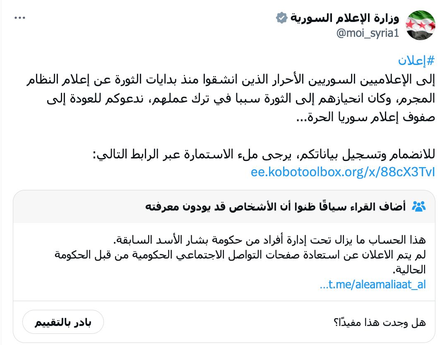447x345 pixels.
Task: Select the verified checkmark next to the account name
Action: tap(282, 18)
